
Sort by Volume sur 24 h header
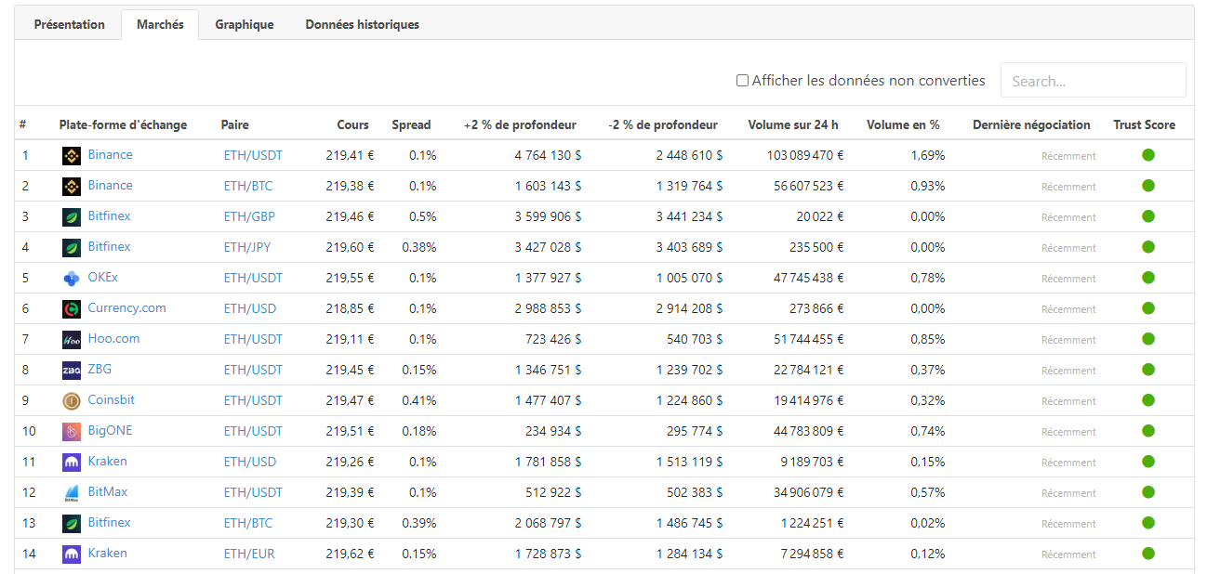pos(792,125)
